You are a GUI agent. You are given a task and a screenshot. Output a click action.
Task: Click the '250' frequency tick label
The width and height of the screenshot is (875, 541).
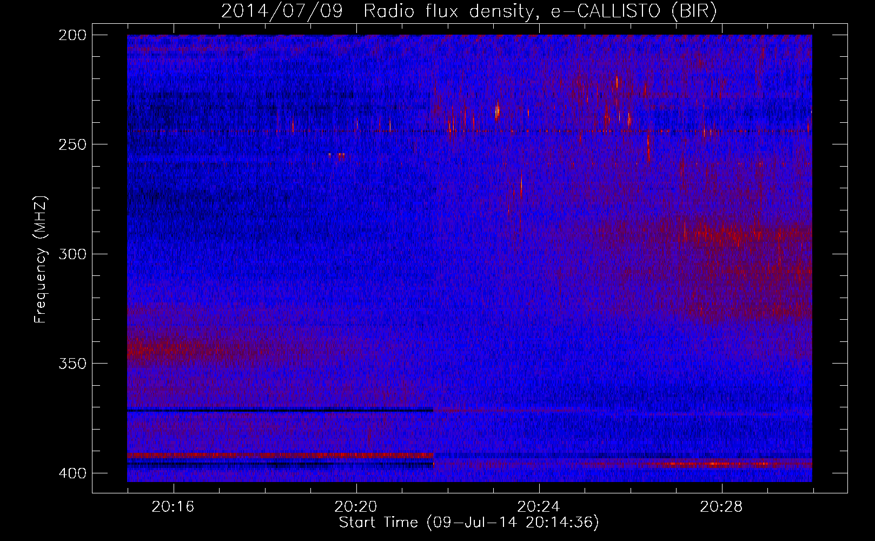pos(72,144)
